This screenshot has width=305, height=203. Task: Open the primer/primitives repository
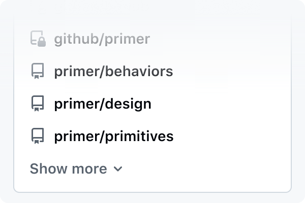tap(114, 137)
